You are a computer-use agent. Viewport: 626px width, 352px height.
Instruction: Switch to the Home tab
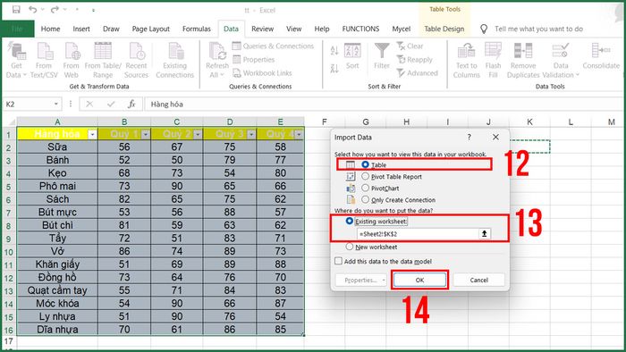[50, 29]
